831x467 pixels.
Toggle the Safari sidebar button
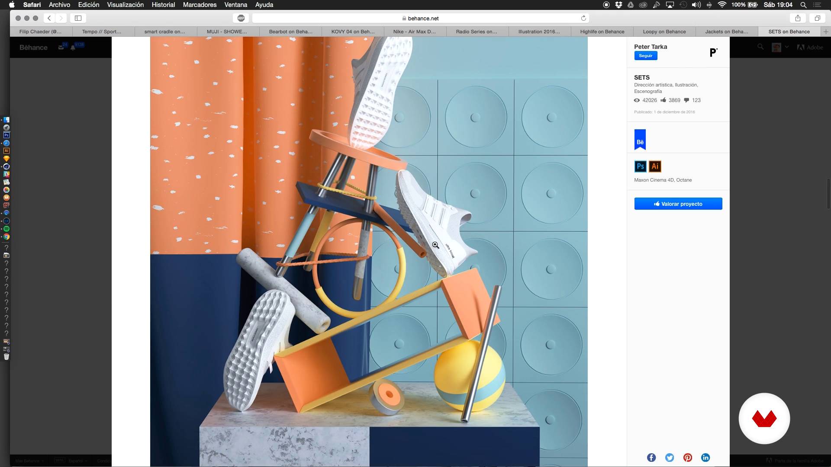pos(78,18)
